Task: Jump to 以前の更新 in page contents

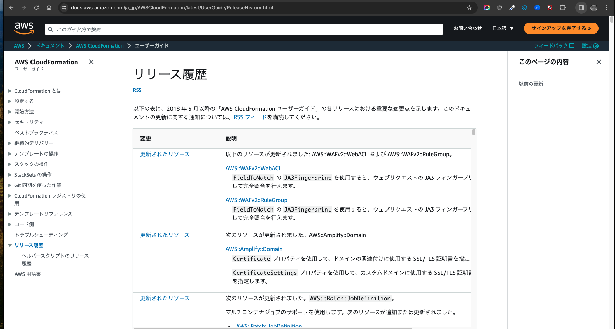Action: click(531, 84)
